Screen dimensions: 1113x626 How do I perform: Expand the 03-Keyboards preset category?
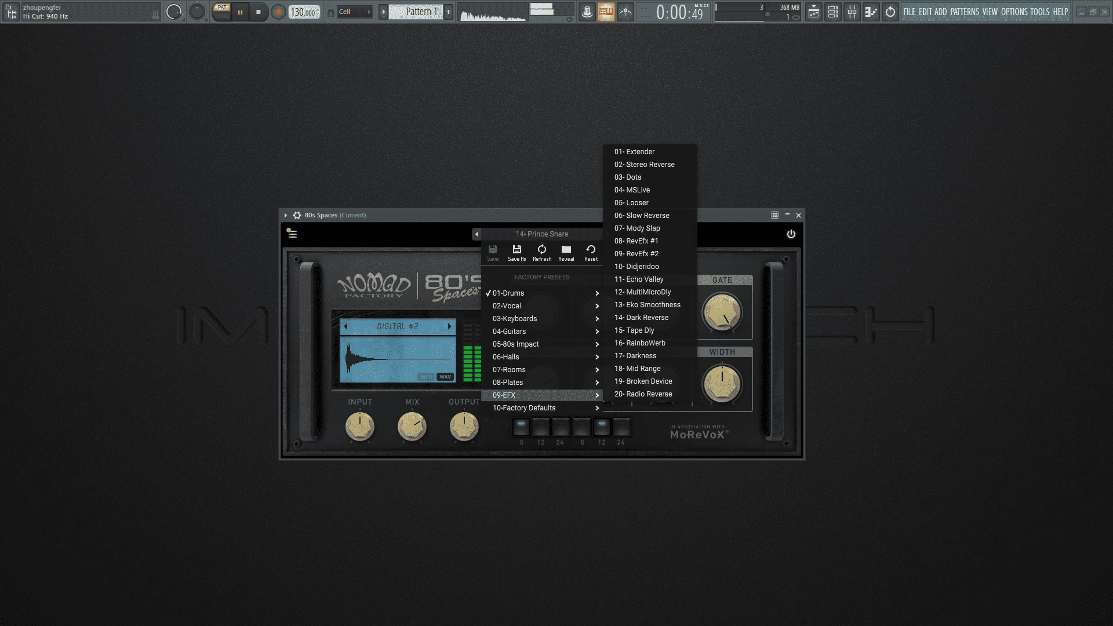click(542, 319)
